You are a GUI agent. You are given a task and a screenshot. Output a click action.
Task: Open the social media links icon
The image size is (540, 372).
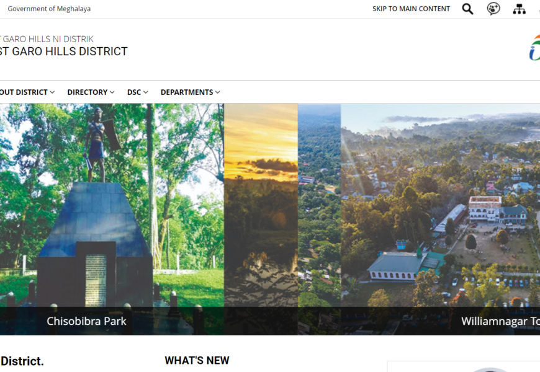(x=493, y=9)
